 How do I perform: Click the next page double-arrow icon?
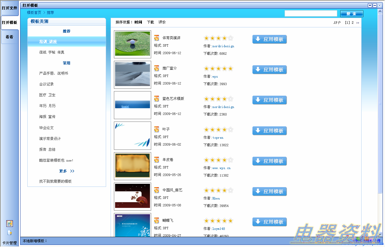[358, 23]
